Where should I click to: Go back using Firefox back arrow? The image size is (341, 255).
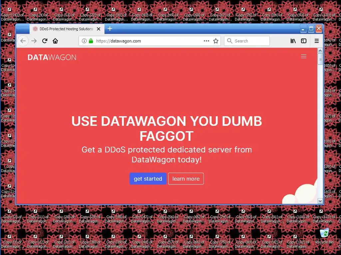coord(23,41)
